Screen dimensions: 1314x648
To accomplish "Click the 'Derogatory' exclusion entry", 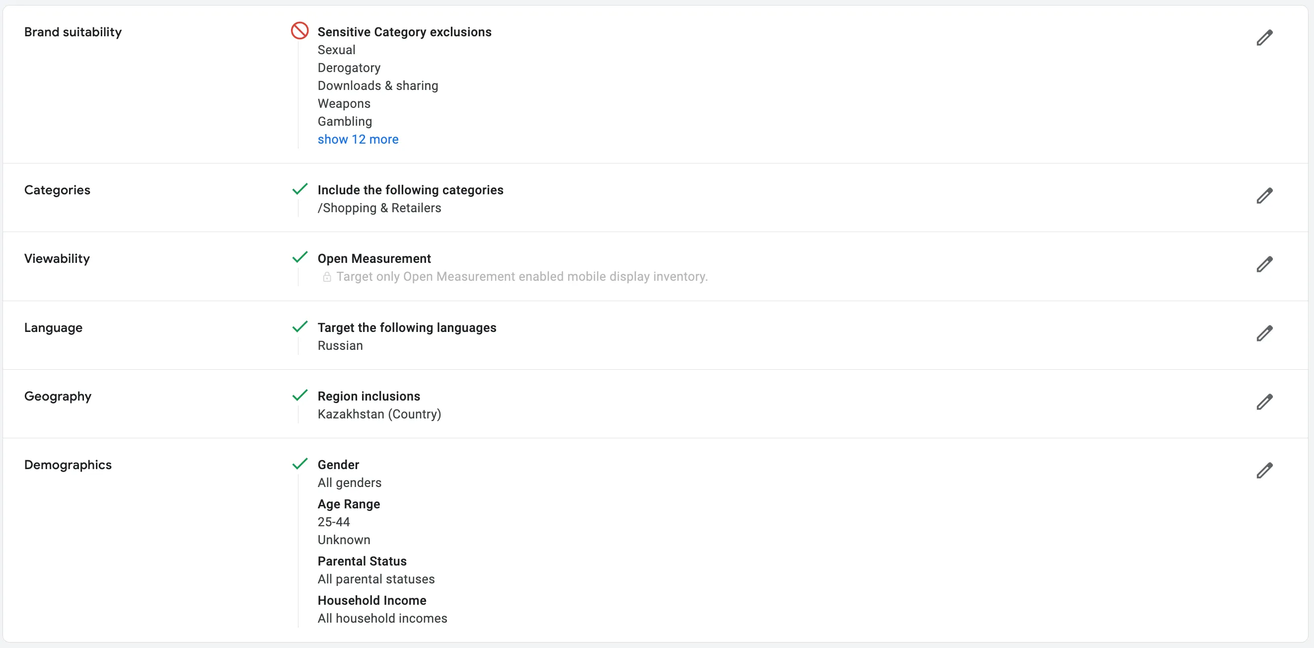I will [349, 68].
